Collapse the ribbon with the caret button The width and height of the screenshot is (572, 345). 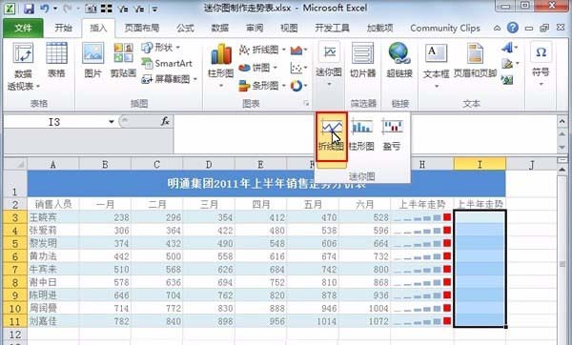(497, 28)
